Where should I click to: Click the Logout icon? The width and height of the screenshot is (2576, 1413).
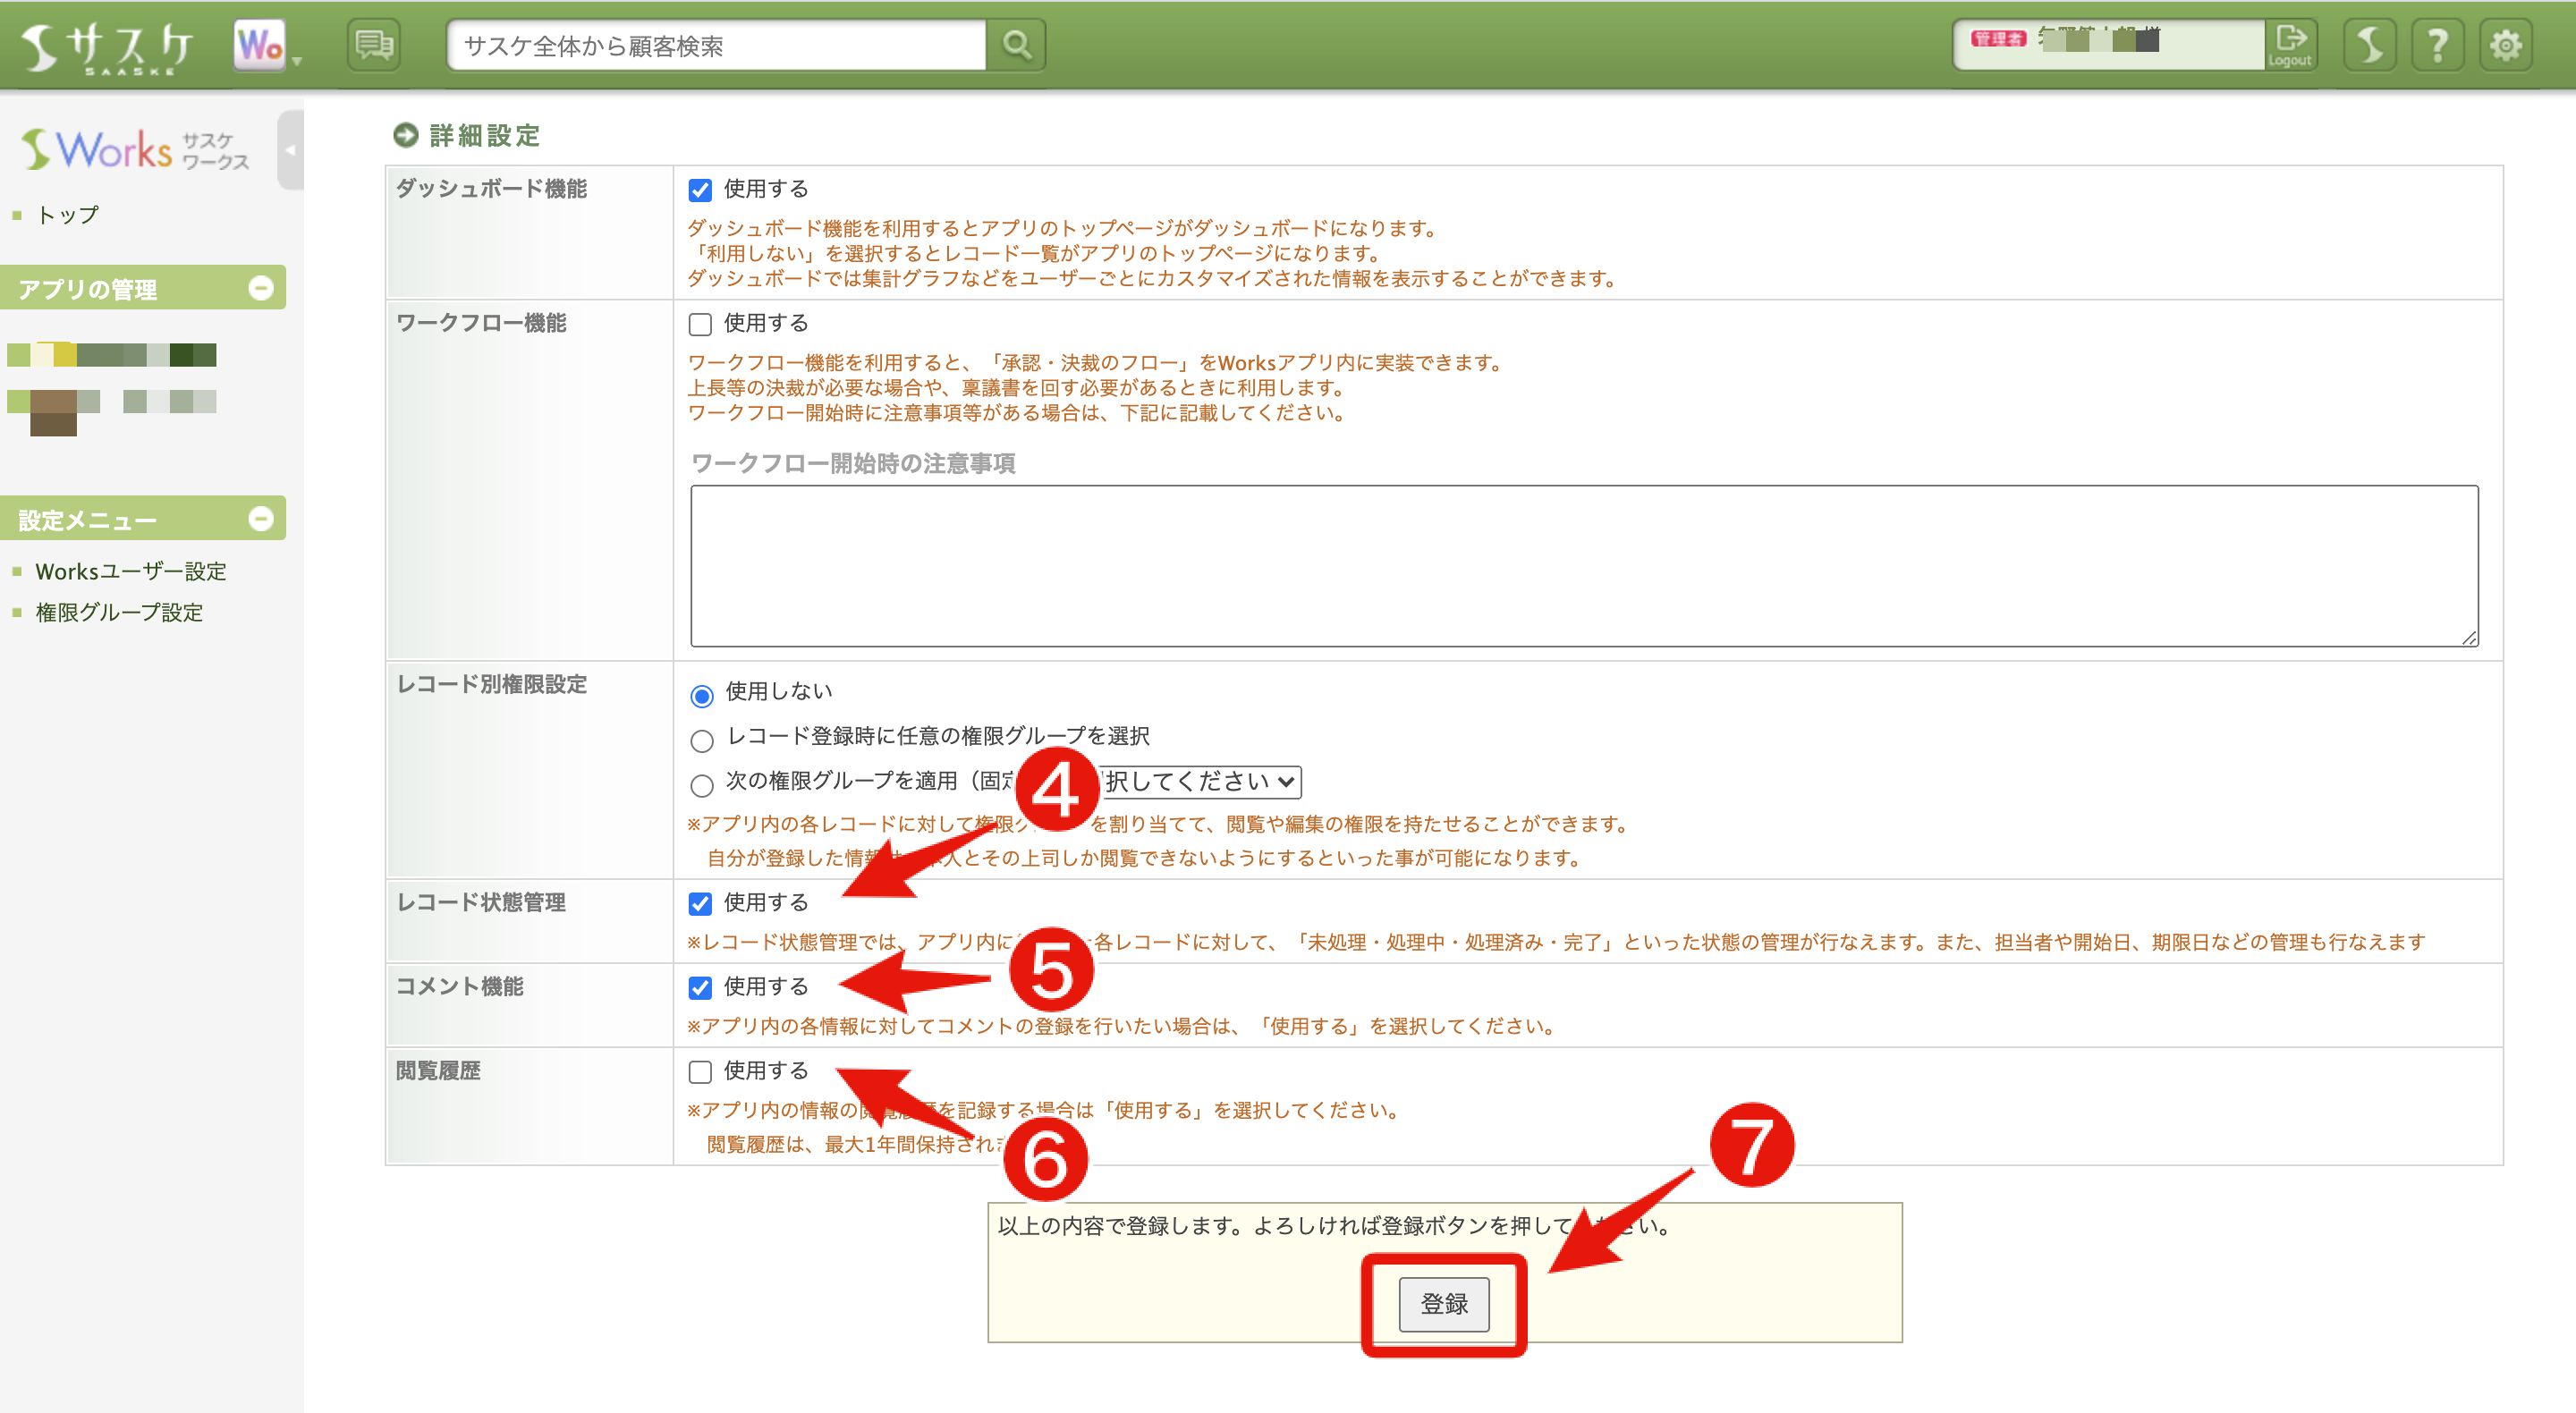(2289, 45)
